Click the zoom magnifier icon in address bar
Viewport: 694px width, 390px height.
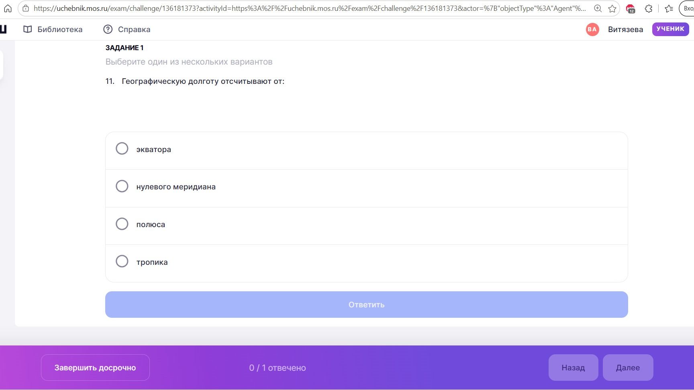pos(598,8)
